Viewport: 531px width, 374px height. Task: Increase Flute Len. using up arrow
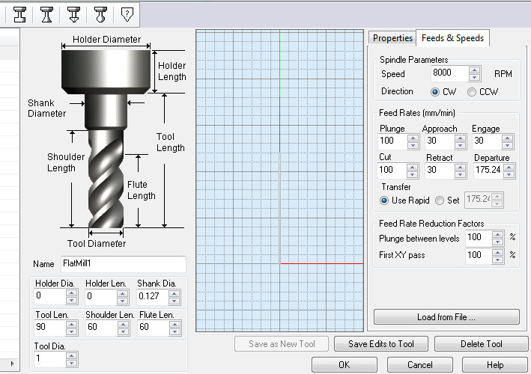(175, 324)
